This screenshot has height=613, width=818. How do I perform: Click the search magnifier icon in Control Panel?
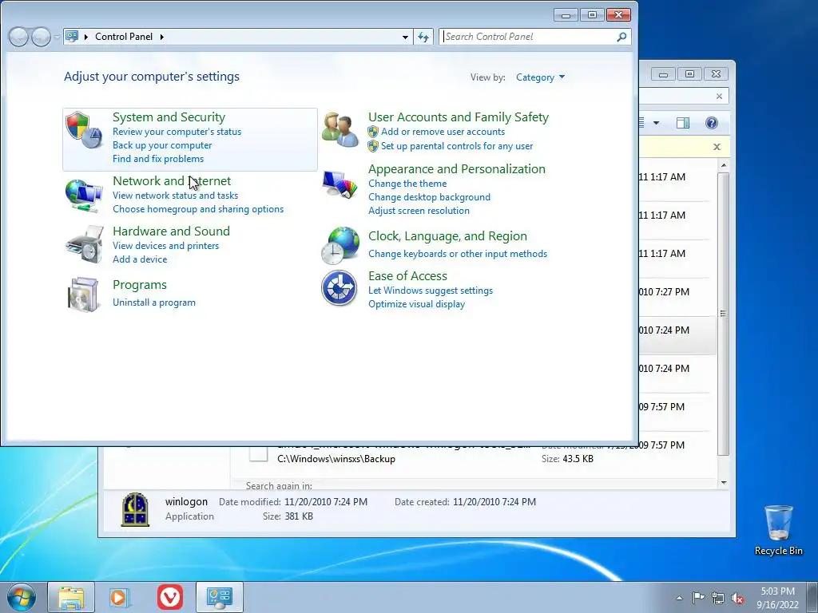(621, 37)
